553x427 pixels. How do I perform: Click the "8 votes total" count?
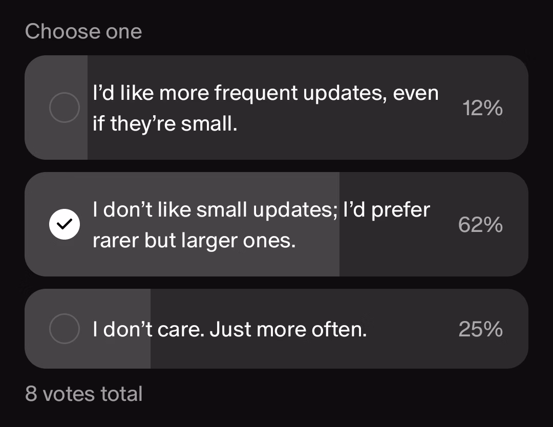pyautogui.click(x=84, y=394)
